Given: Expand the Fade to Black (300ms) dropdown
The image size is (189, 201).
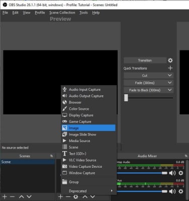Looking at the screenshot, I should 170,90.
